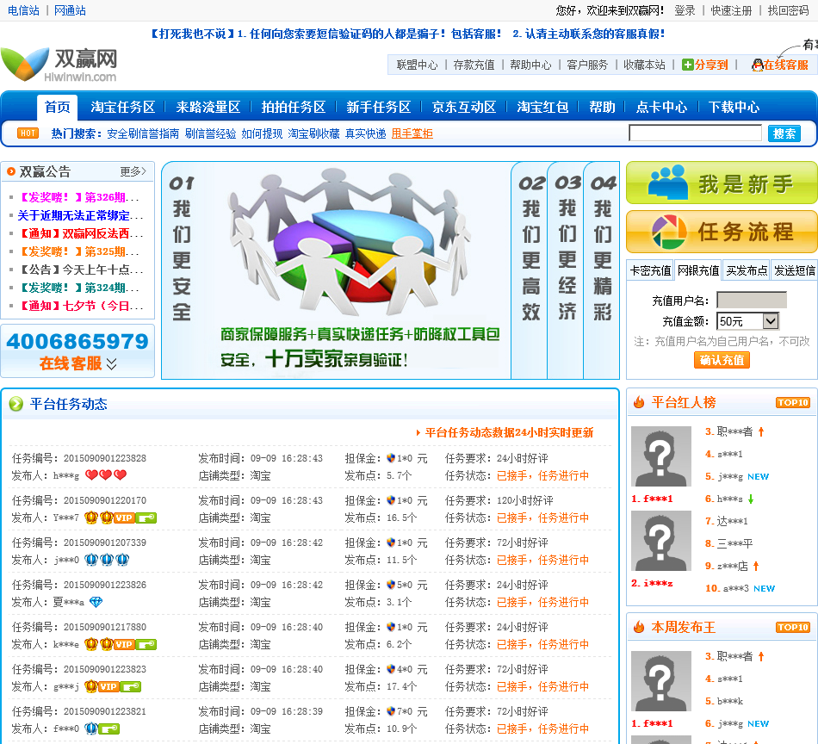Viewport: 818px width, 744px height.
Task: Click the red hearts beside publisher h***g
Action: (x=106, y=474)
